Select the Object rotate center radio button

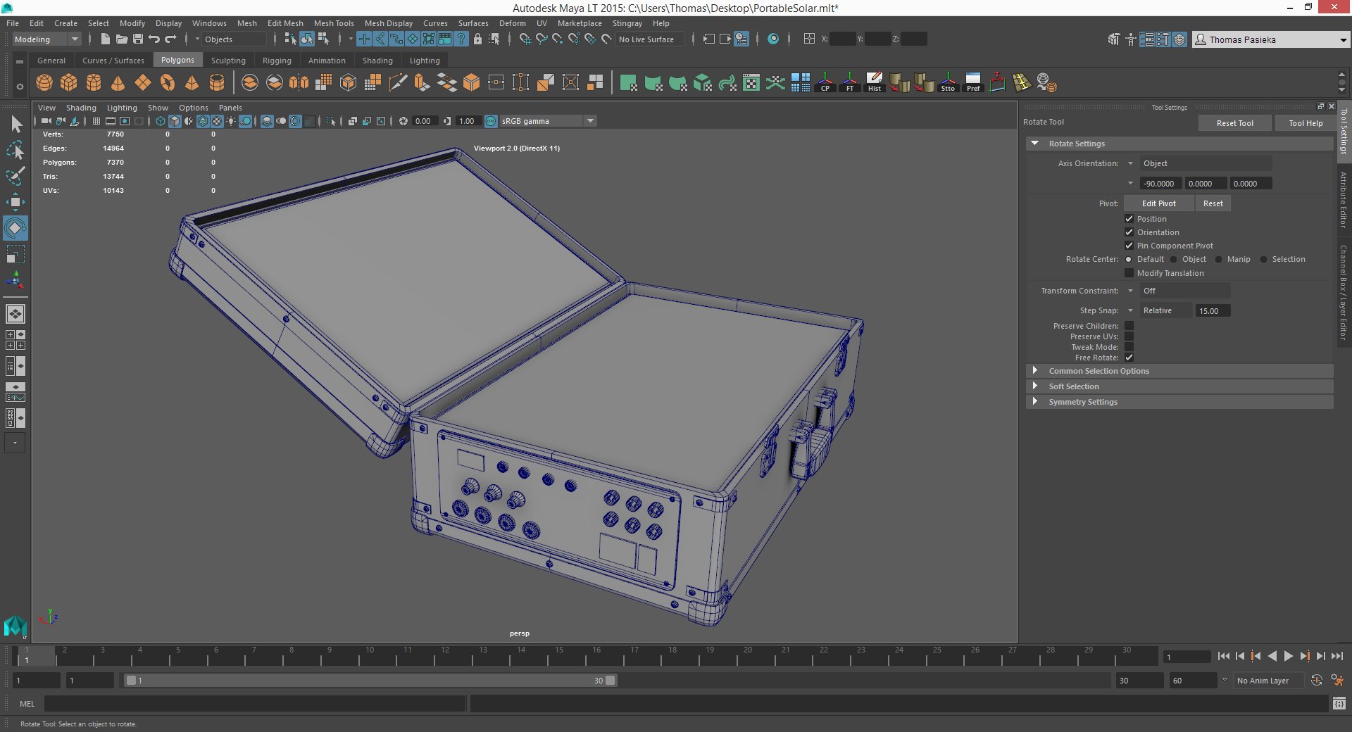tap(1174, 259)
